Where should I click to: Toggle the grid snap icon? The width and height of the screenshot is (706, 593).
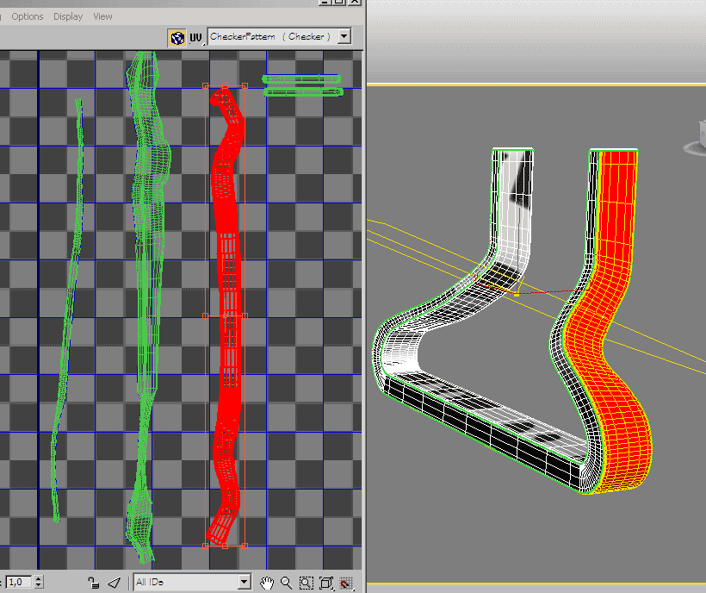pos(346,583)
